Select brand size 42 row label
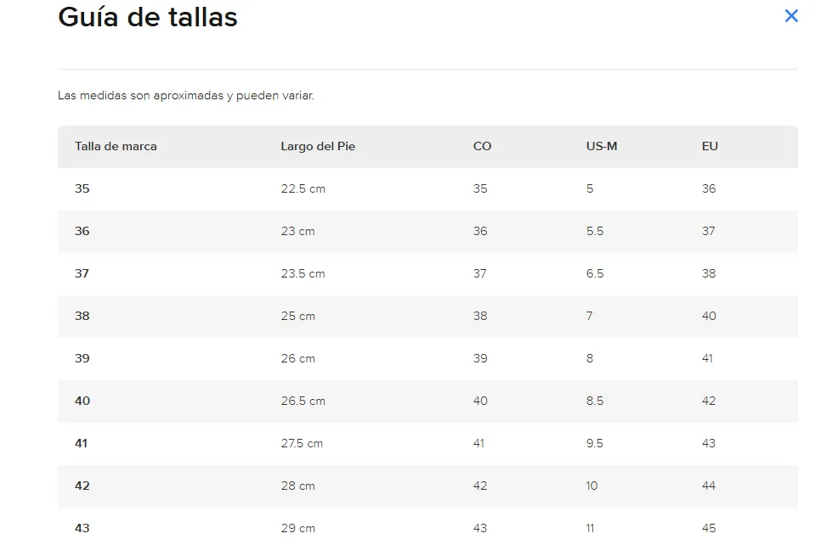The height and width of the screenshot is (556, 826). pos(82,486)
